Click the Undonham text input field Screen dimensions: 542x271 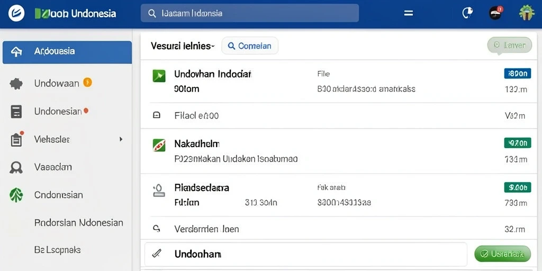pyautogui.click(x=306, y=254)
